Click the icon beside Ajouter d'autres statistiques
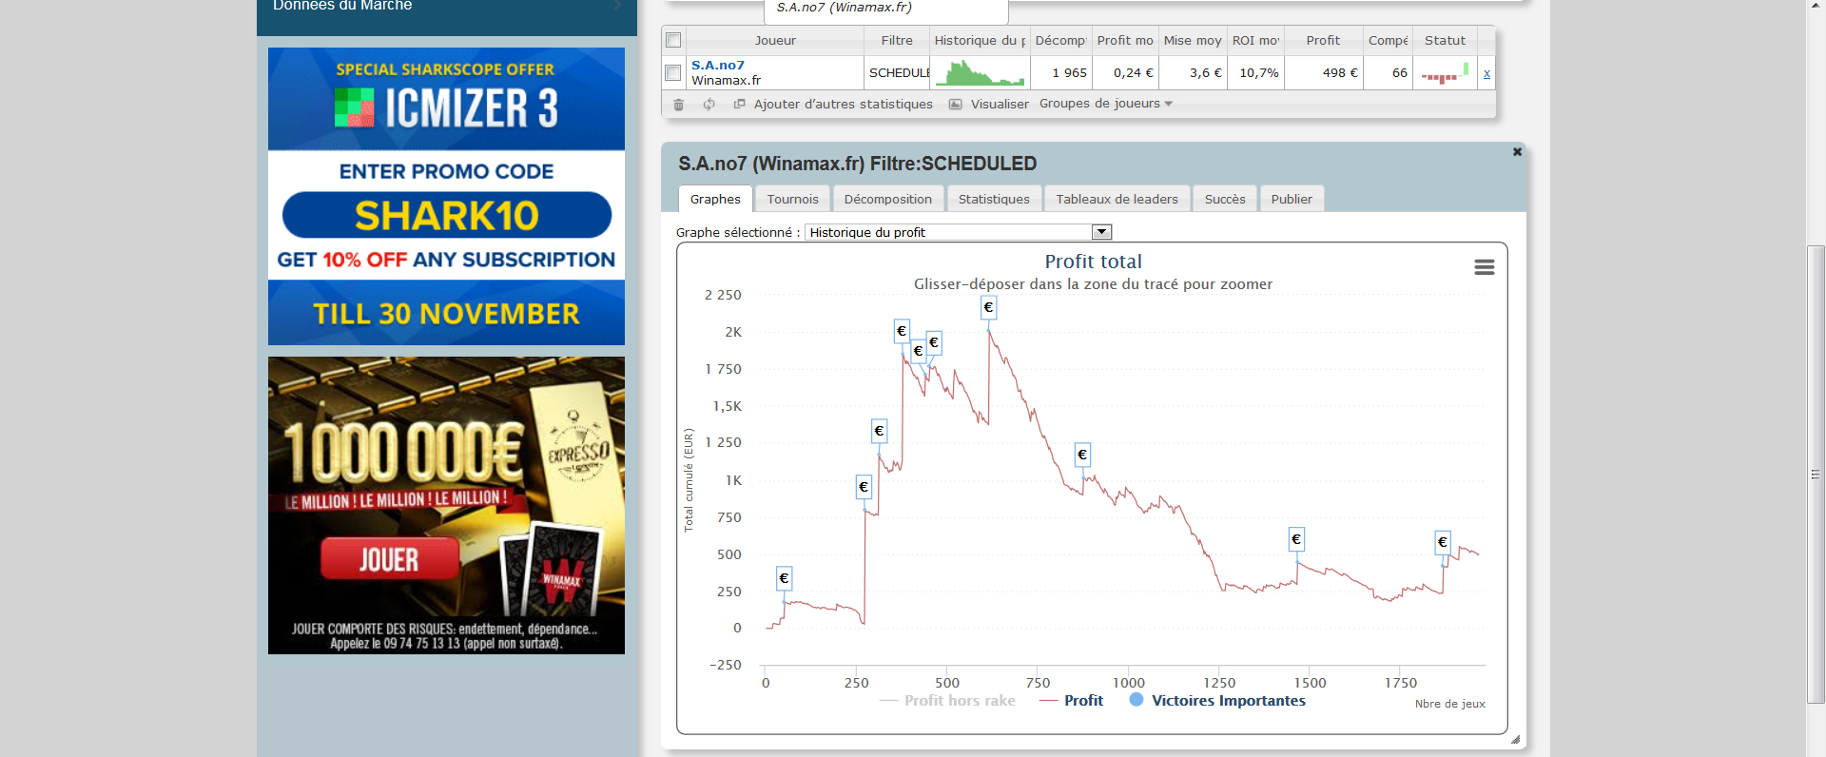Image resolution: width=1826 pixels, height=757 pixels. 739,105
